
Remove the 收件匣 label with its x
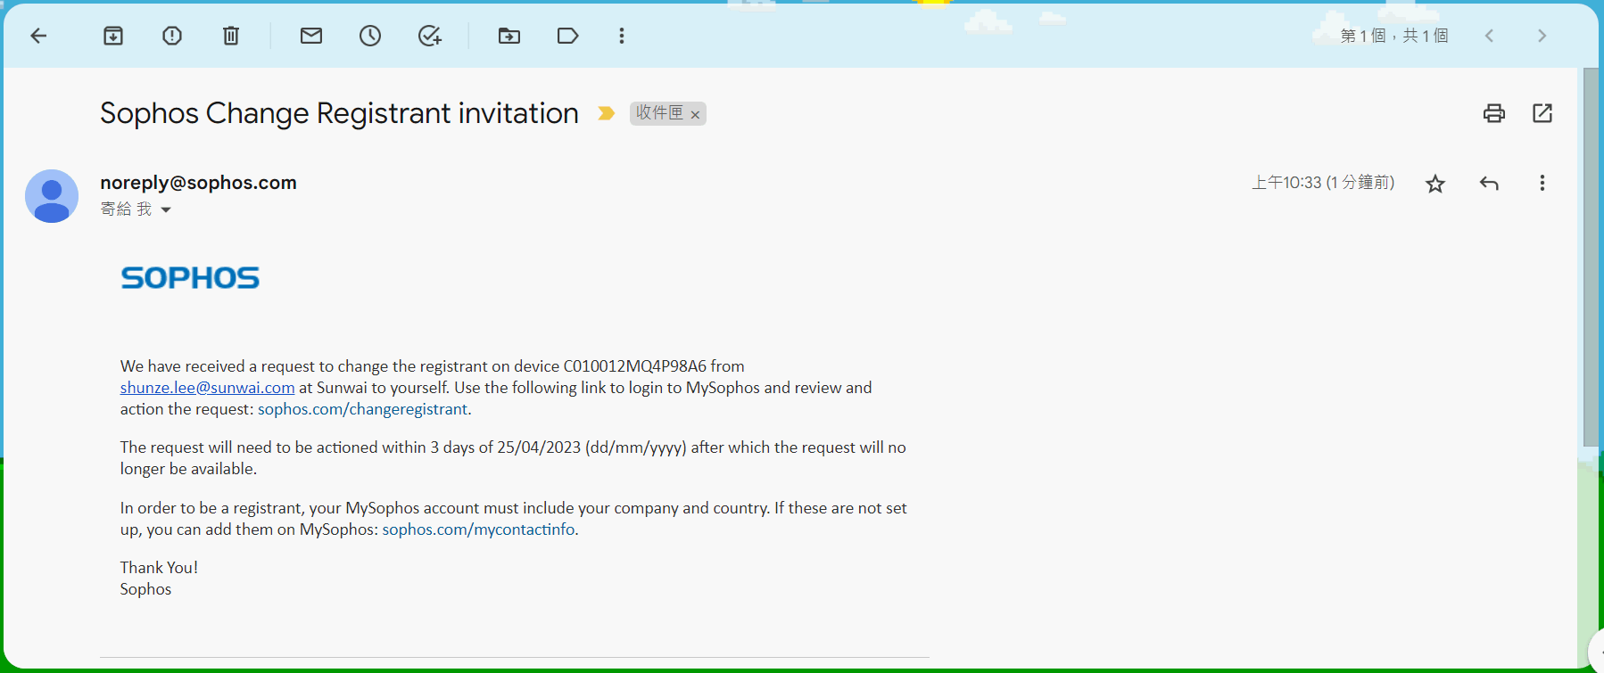(695, 115)
